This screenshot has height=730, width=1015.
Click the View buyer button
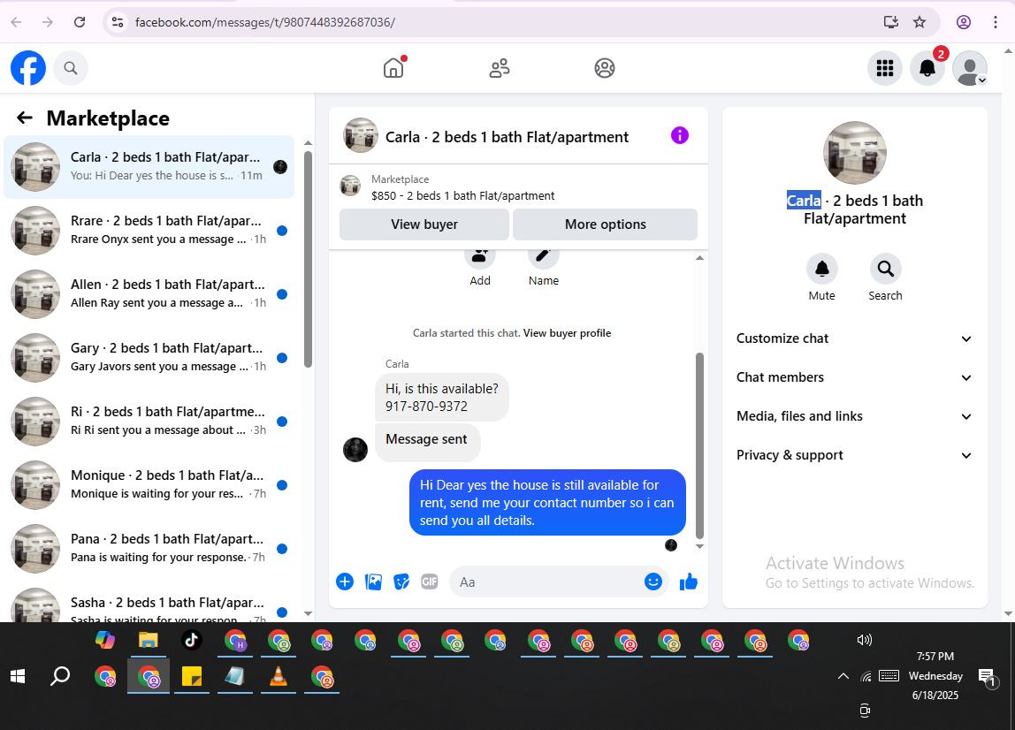tap(424, 224)
